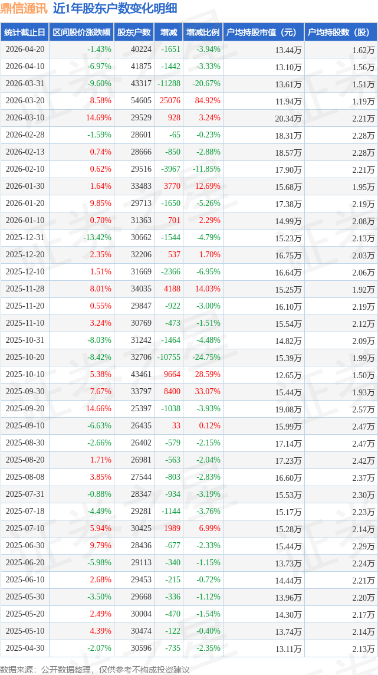
Task: Click the 近1年股东户数变化明细 title text
Action: [x=115, y=9]
